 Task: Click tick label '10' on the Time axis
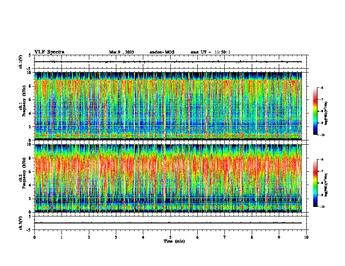tap(306, 237)
